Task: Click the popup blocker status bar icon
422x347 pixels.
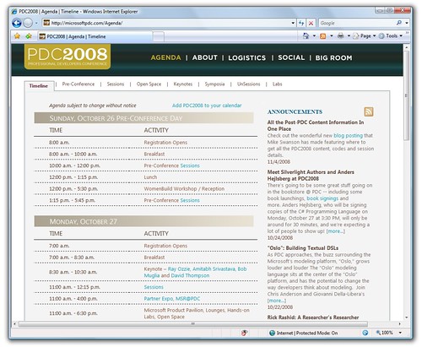Action: tap(244, 333)
